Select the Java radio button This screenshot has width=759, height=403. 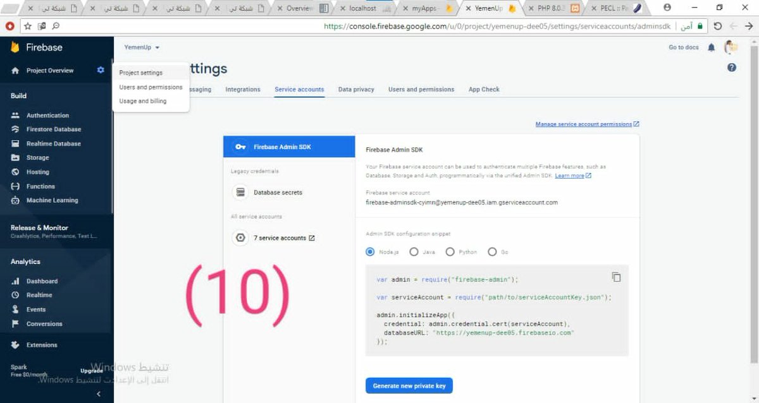tap(414, 251)
